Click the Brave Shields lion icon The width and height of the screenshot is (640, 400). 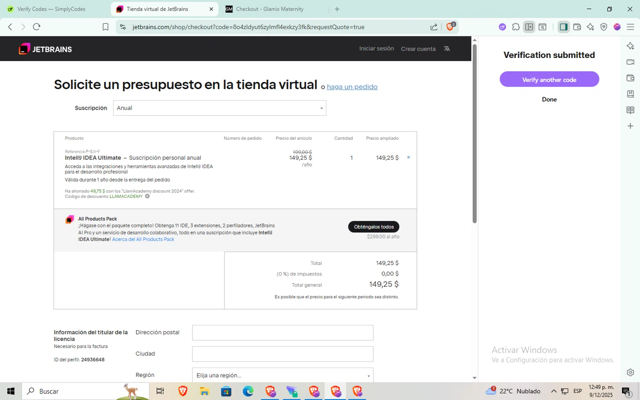point(450,27)
